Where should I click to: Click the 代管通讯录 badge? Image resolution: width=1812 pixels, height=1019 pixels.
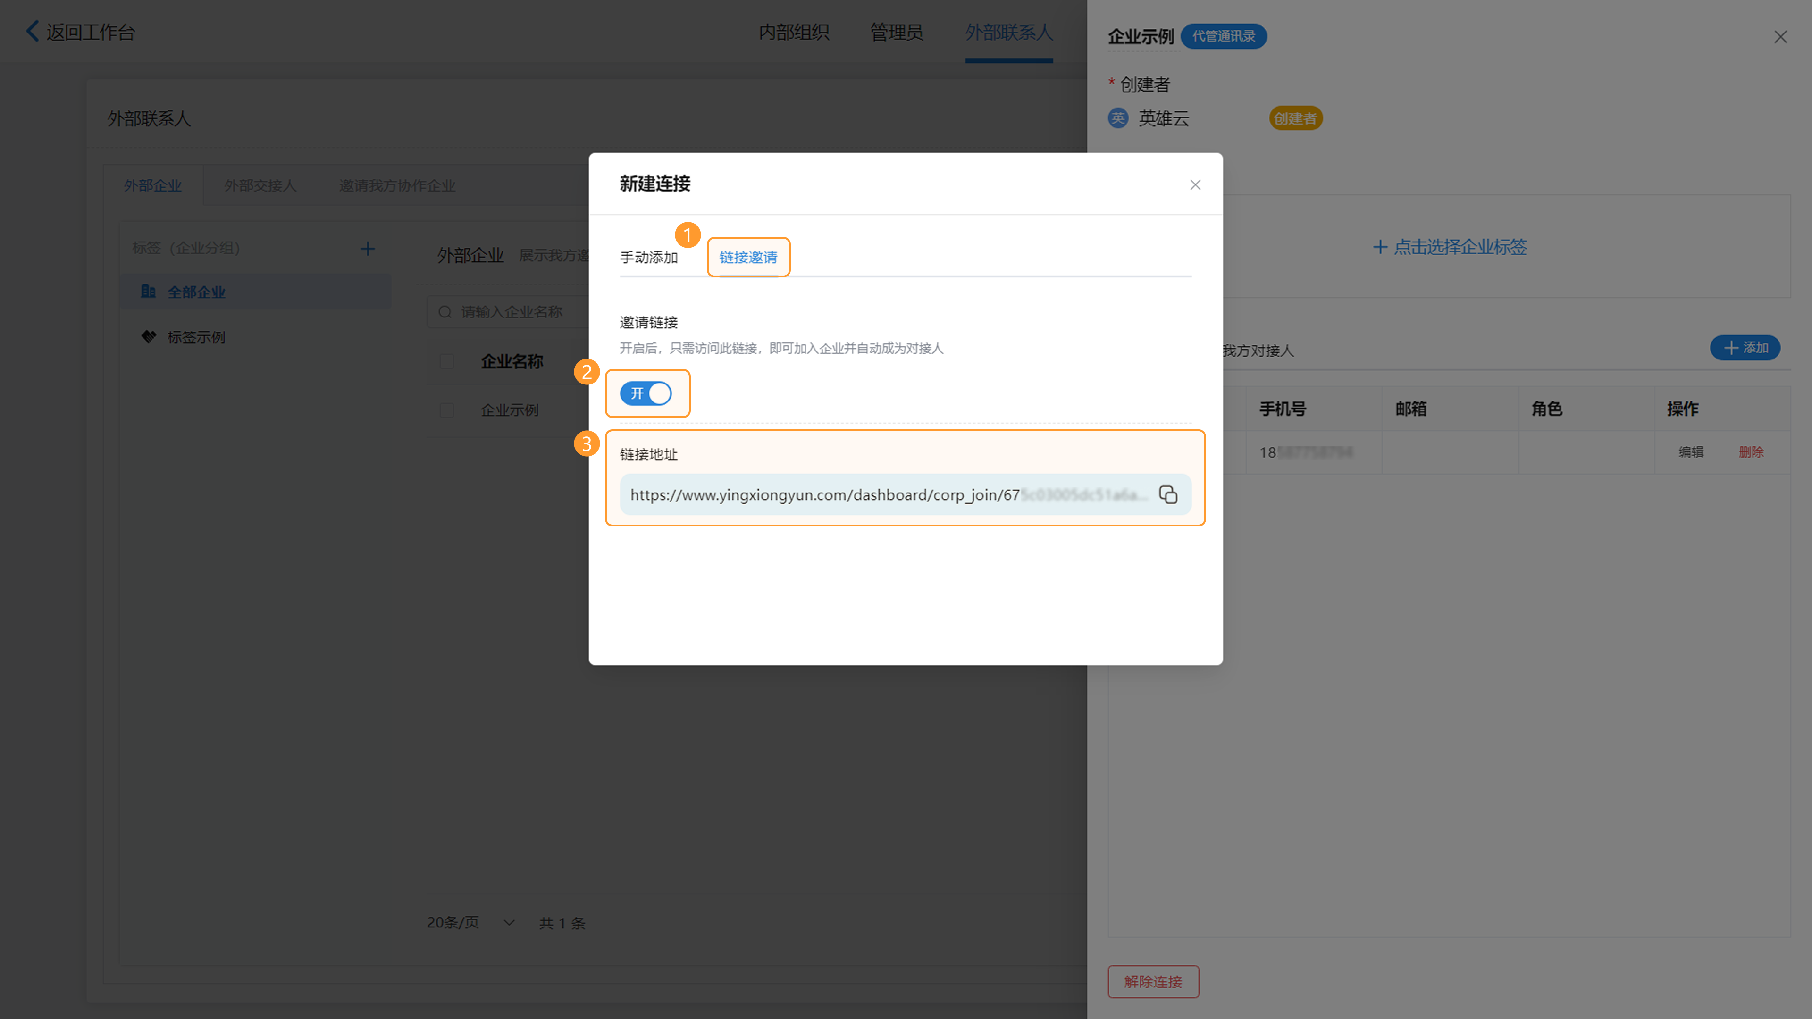(1223, 36)
